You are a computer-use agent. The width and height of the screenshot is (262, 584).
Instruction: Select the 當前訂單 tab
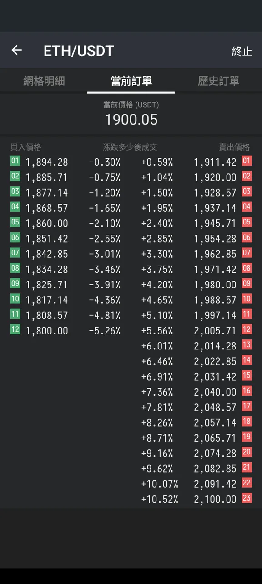click(131, 81)
